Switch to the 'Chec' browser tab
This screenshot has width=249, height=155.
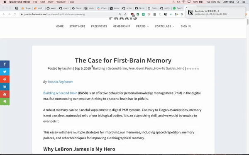102,8
